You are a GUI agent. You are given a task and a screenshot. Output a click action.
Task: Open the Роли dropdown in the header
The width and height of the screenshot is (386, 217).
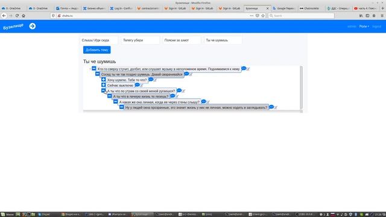point(364,27)
